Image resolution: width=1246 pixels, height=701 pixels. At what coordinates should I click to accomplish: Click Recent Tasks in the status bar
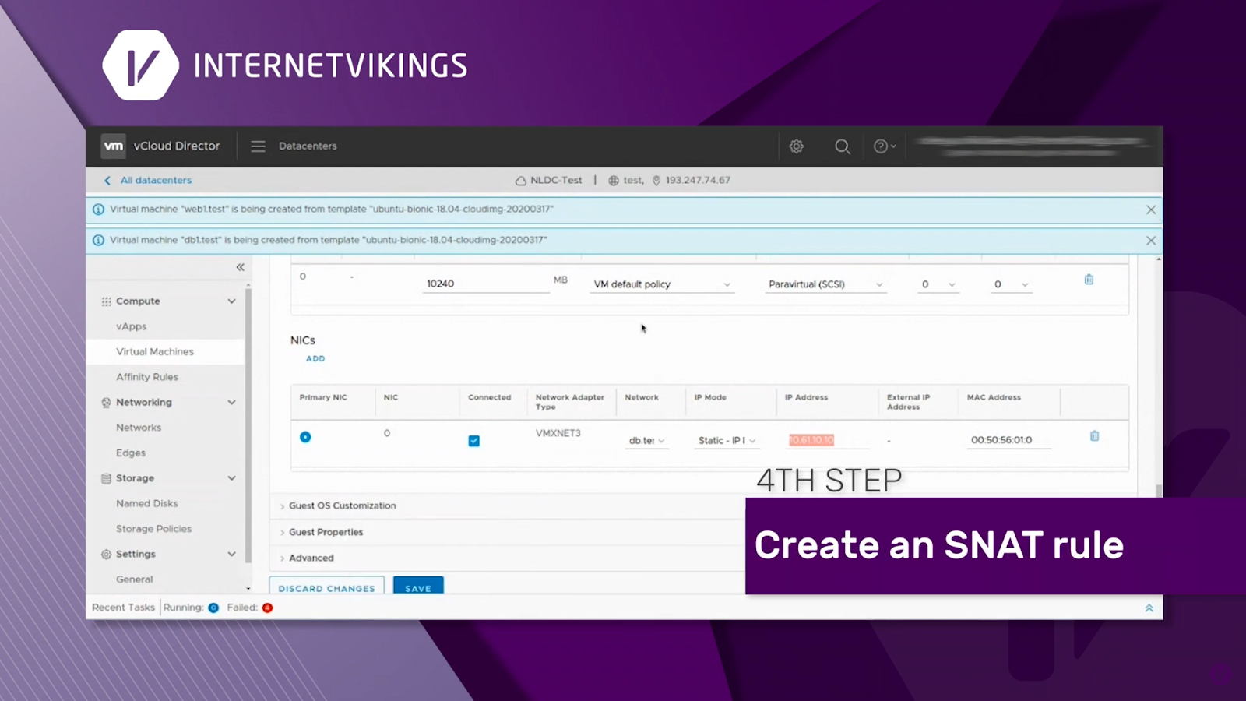click(x=123, y=608)
